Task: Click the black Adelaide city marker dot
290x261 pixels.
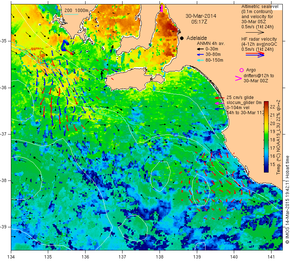Action: pyautogui.click(x=182, y=38)
